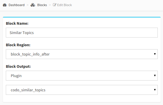163x105 pixels.
Task: Focus the Block Name text field
Action: [82, 33]
